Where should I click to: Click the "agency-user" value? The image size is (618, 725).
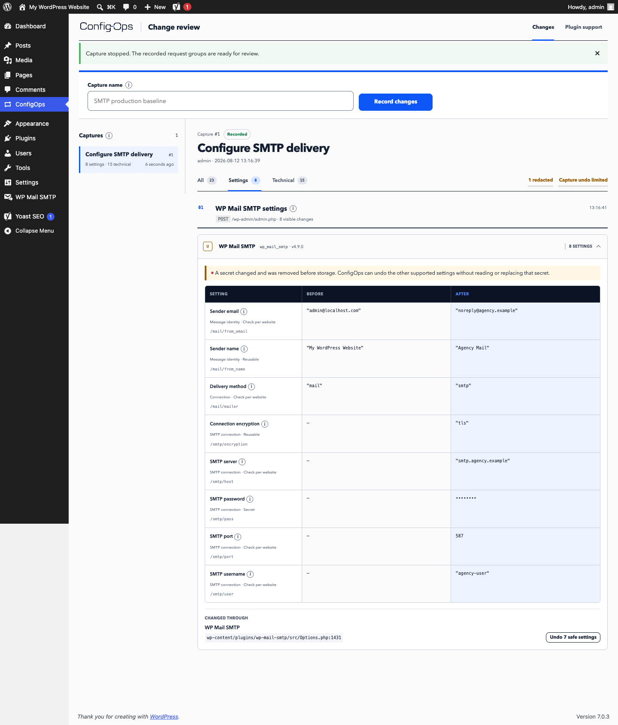click(472, 573)
